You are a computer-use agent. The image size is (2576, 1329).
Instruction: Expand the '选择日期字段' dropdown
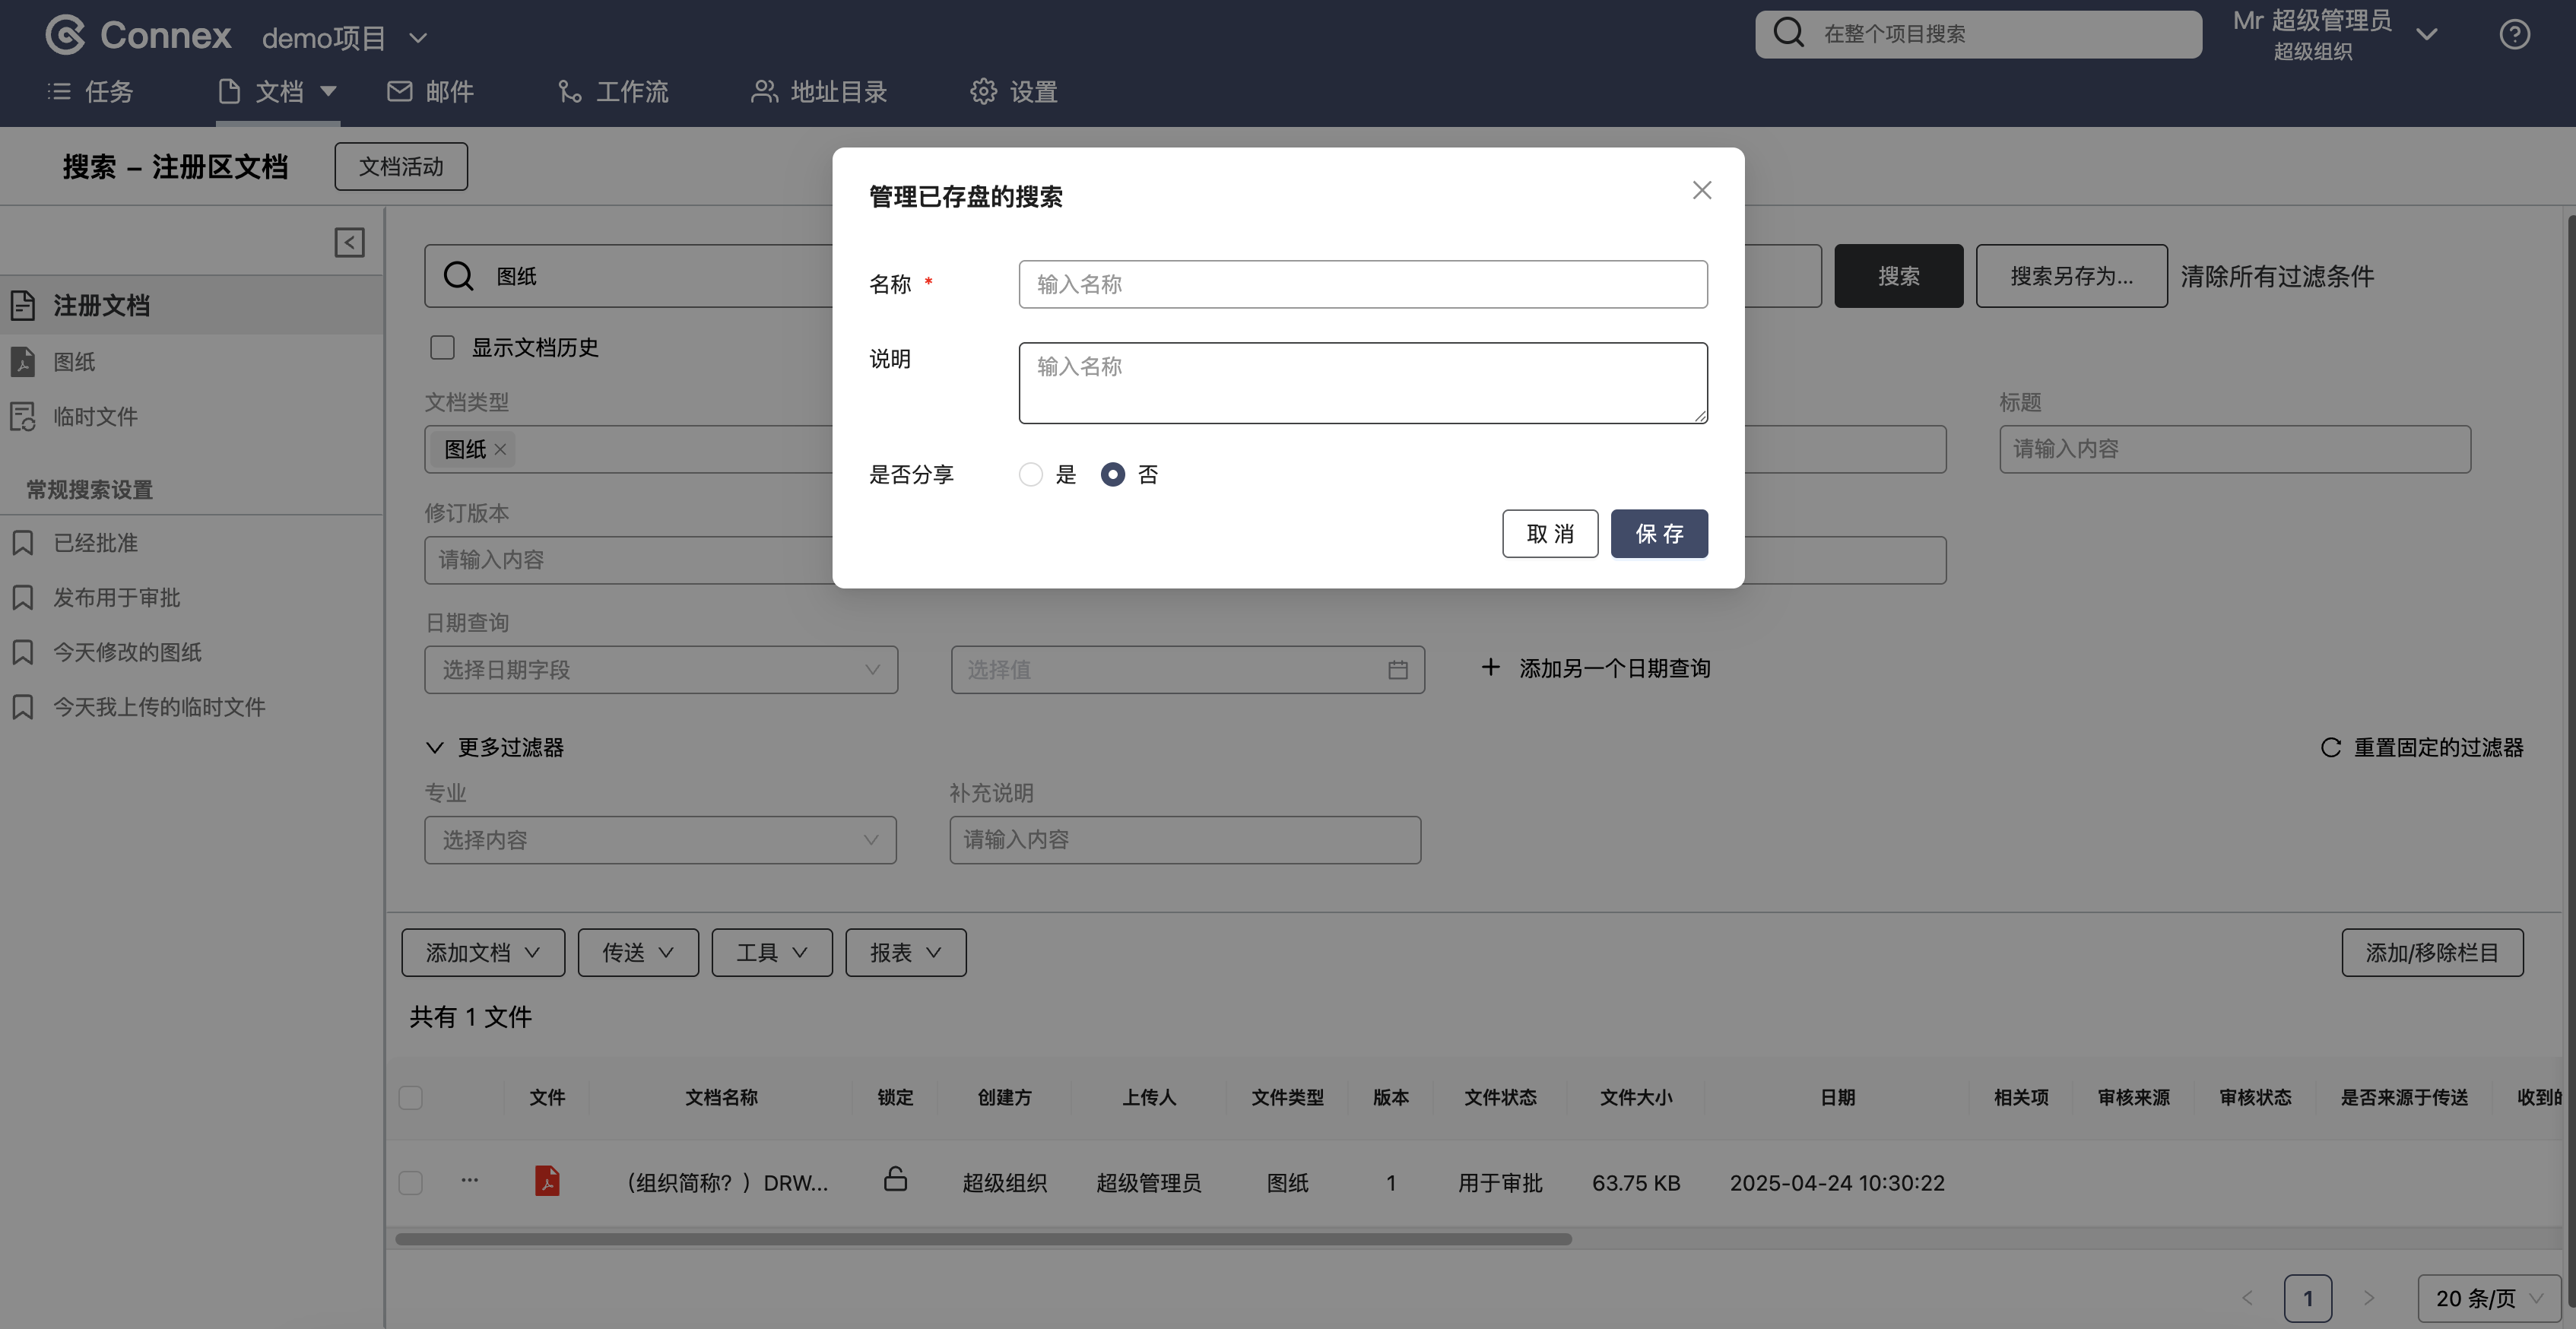pyautogui.click(x=661, y=670)
